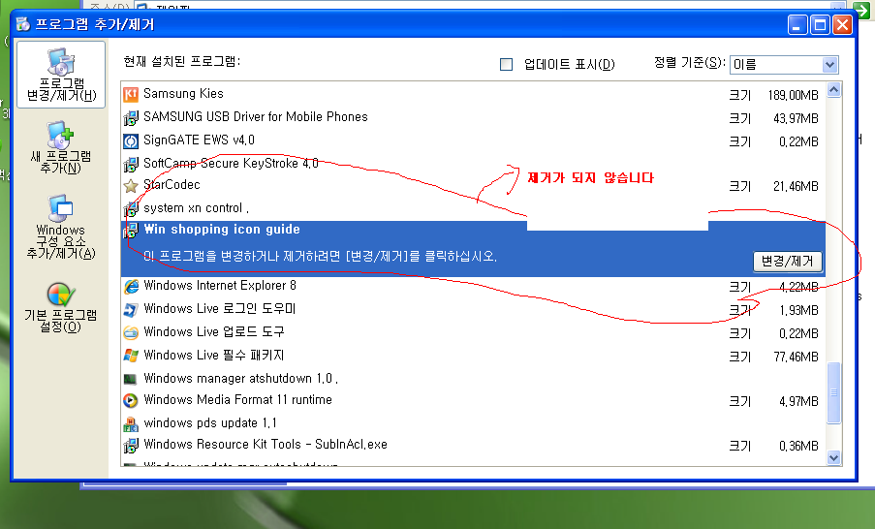
Task: Select Windows Internet Explorer 8 entry
Action: [x=473, y=286]
